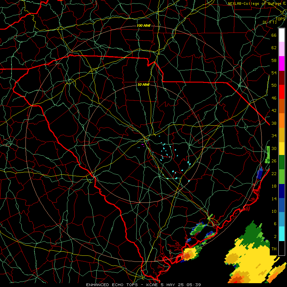
Task: Click the 34 value on the legend
Action: tap(274, 136)
